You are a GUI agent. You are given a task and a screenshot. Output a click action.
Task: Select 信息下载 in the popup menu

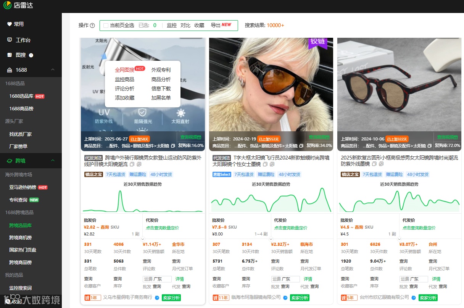pyautogui.click(x=161, y=89)
